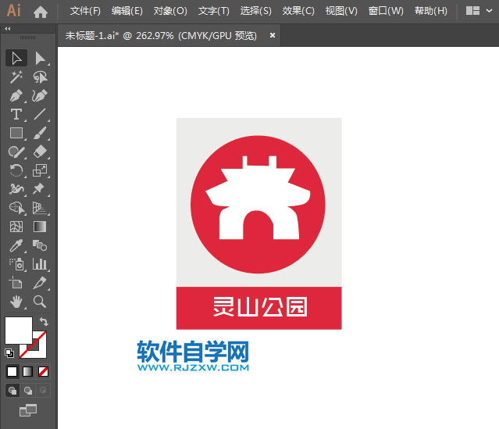The image size is (499, 429).
Task: Select the Pen tool
Action: (16, 95)
